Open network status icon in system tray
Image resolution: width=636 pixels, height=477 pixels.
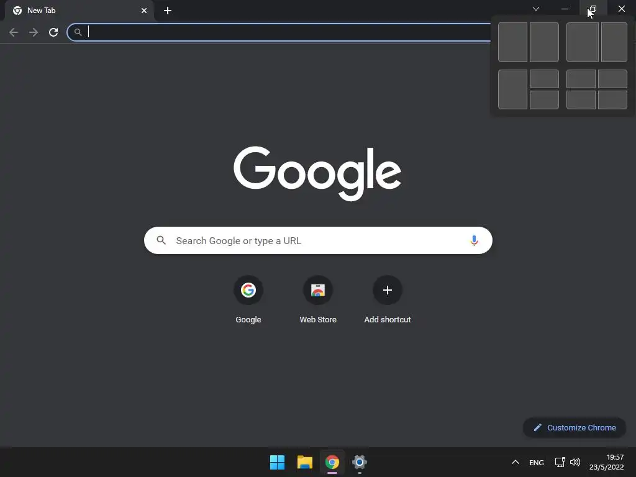[x=560, y=462]
